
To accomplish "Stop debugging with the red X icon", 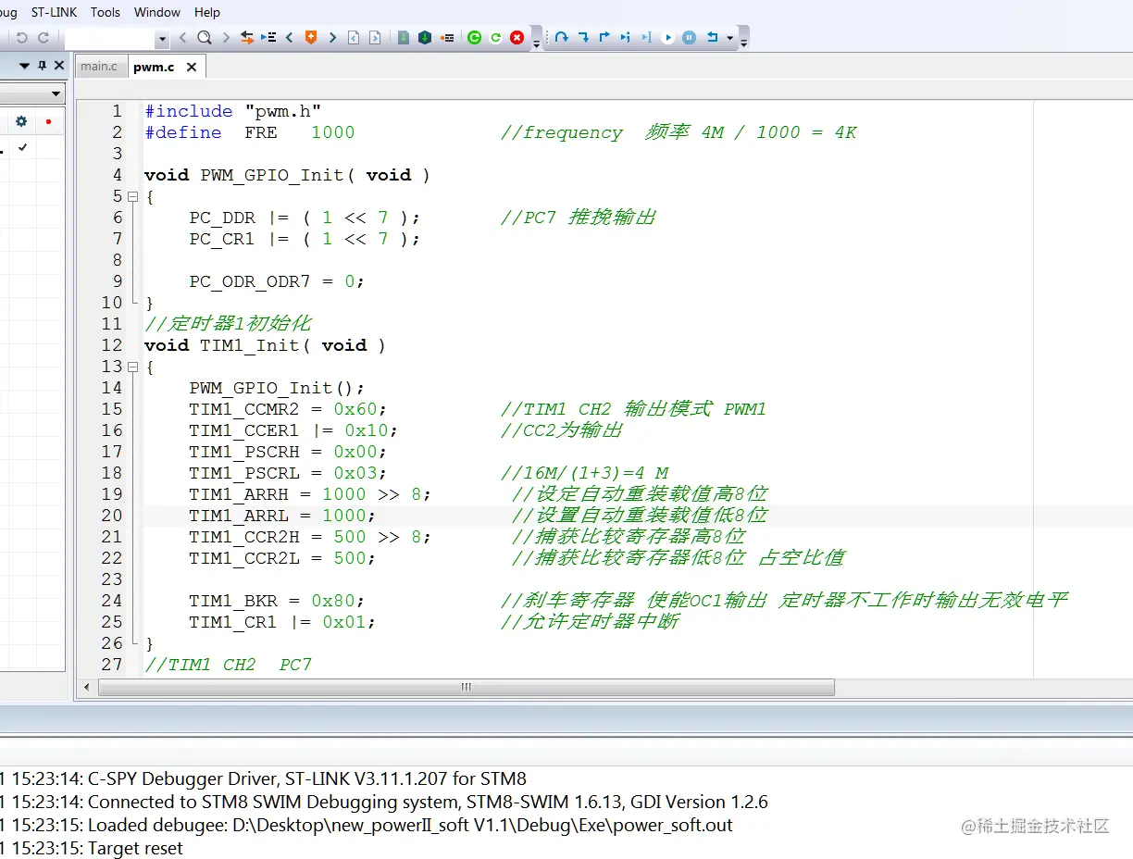I will (517, 38).
